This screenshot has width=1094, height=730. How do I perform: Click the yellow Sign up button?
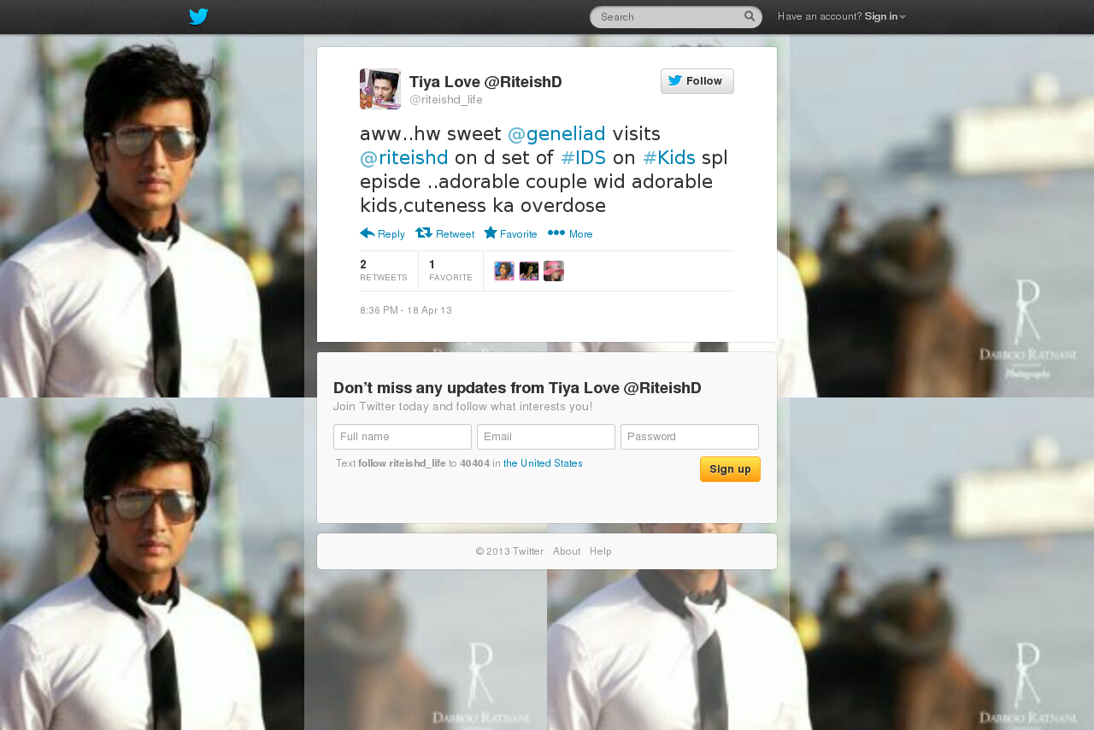click(x=730, y=469)
